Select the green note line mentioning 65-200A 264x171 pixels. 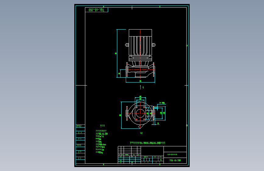[x=147, y=143]
